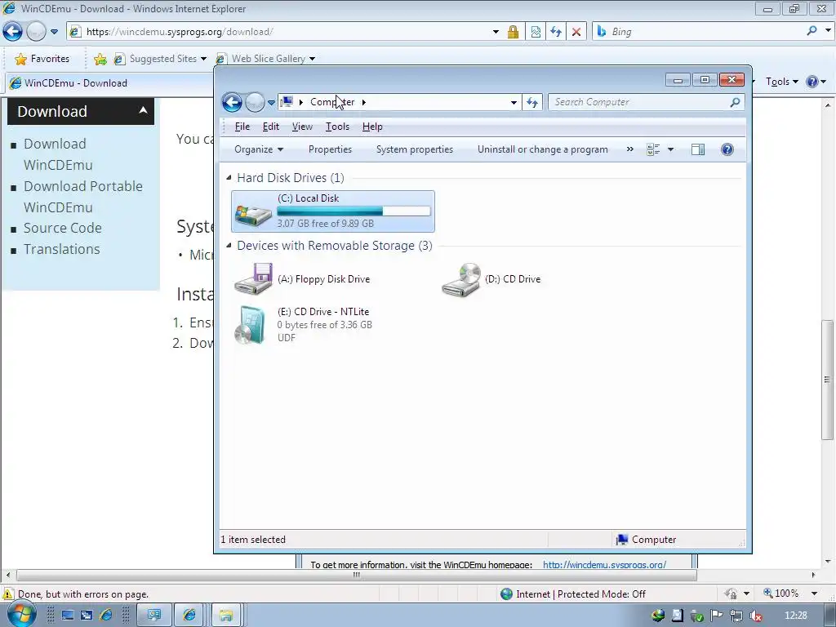
Task: Go back in Internet Explorer
Action: (13, 32)
